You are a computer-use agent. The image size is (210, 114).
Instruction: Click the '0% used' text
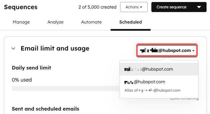[x=22, y=80]
